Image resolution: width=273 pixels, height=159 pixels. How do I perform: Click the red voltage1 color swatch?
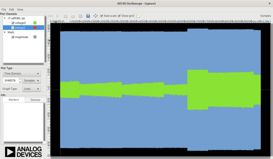(x=35, y=28)
